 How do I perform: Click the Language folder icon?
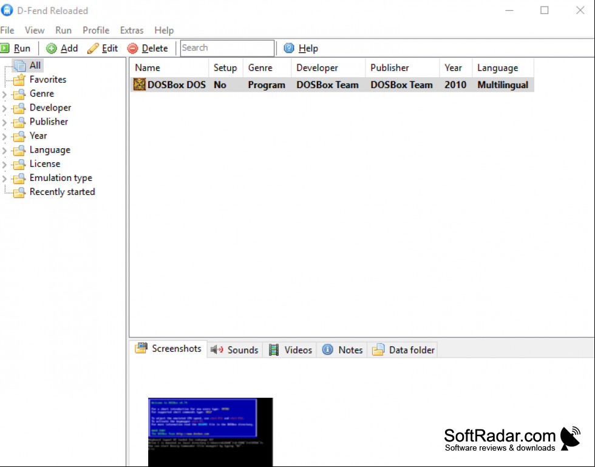coord(19,150)
